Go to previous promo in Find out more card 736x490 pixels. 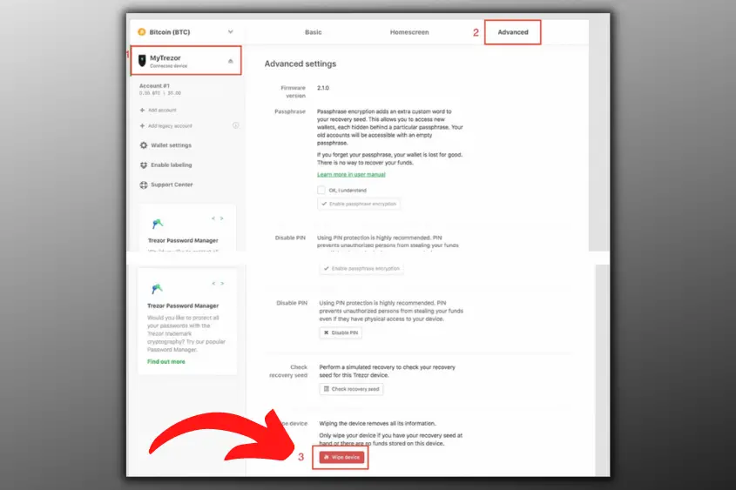point(213,283)
